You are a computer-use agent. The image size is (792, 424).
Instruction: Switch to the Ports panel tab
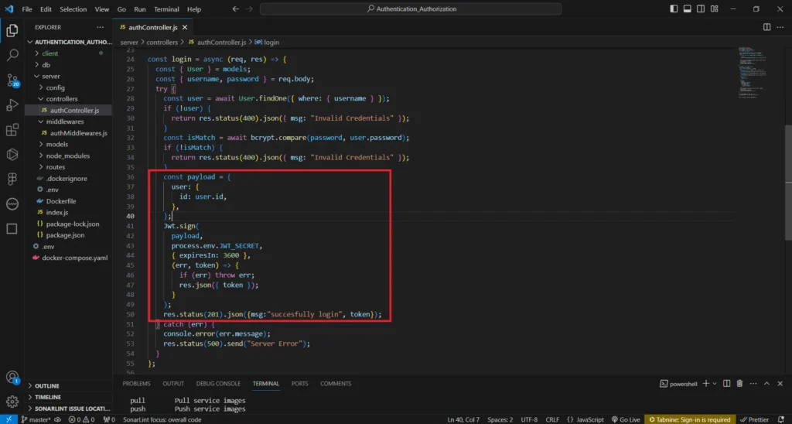tap(299, 384)
